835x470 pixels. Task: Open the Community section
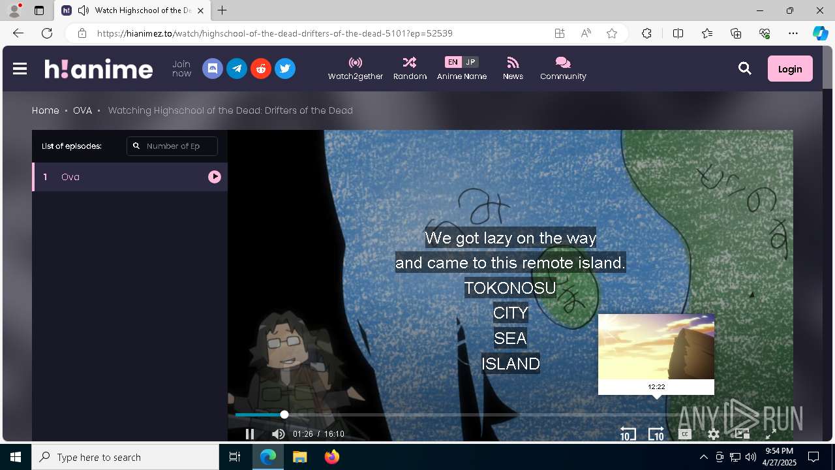pos(563,69)
